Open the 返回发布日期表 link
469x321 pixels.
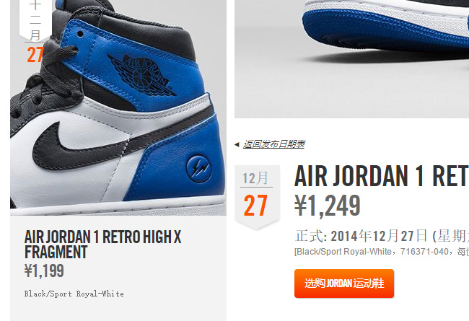(273, 144)
